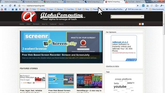Switch to the YouTube - AlphaC... tab
This screenshot has width=165, height=93.
(x=135, y=2)
